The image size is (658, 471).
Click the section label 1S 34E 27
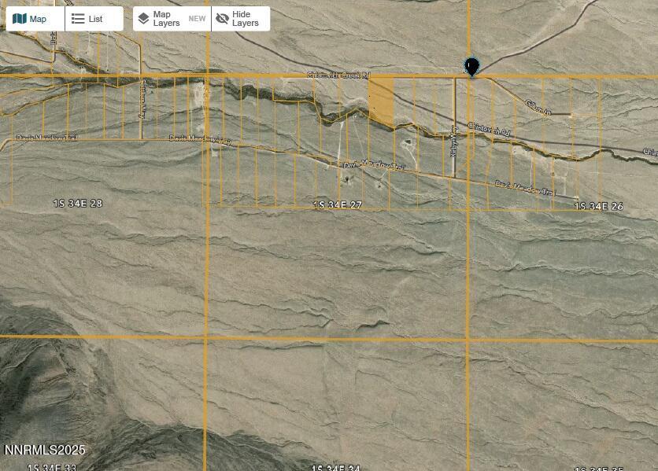338,205
